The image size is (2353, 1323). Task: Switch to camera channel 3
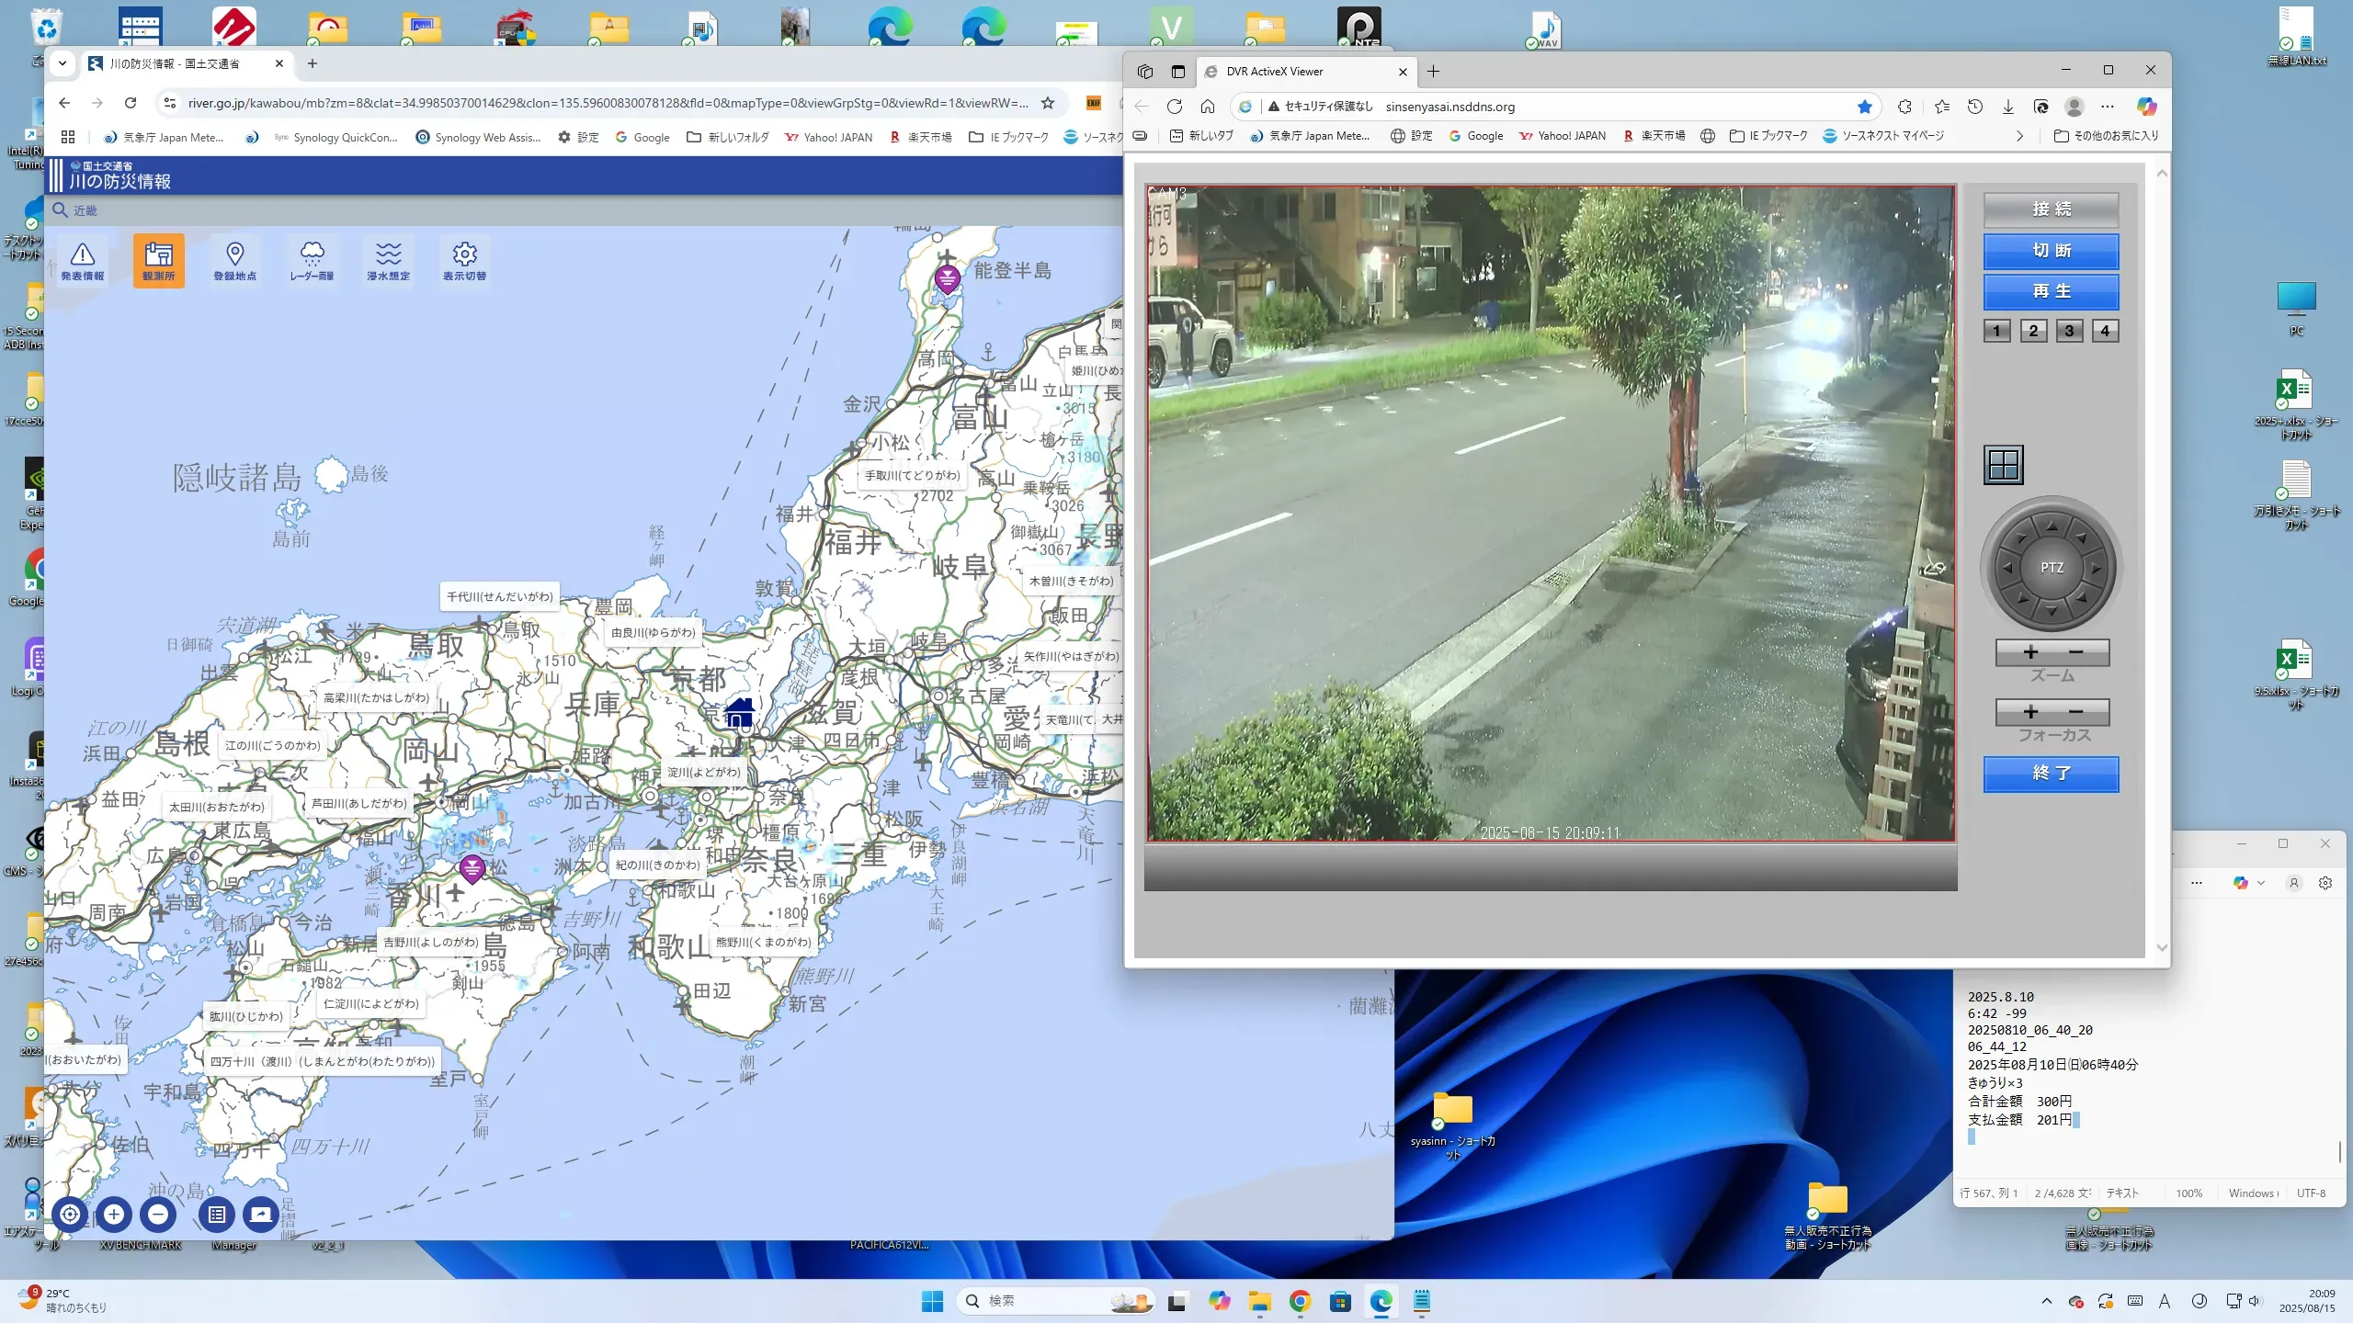click(2068, 331)
